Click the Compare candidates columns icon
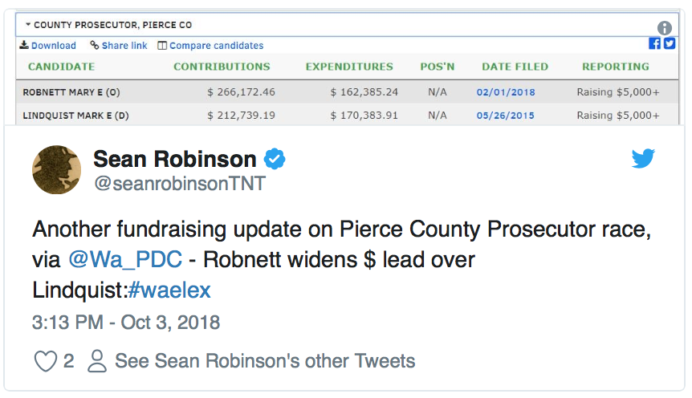The image size is (692, 398). coord(162,46)
